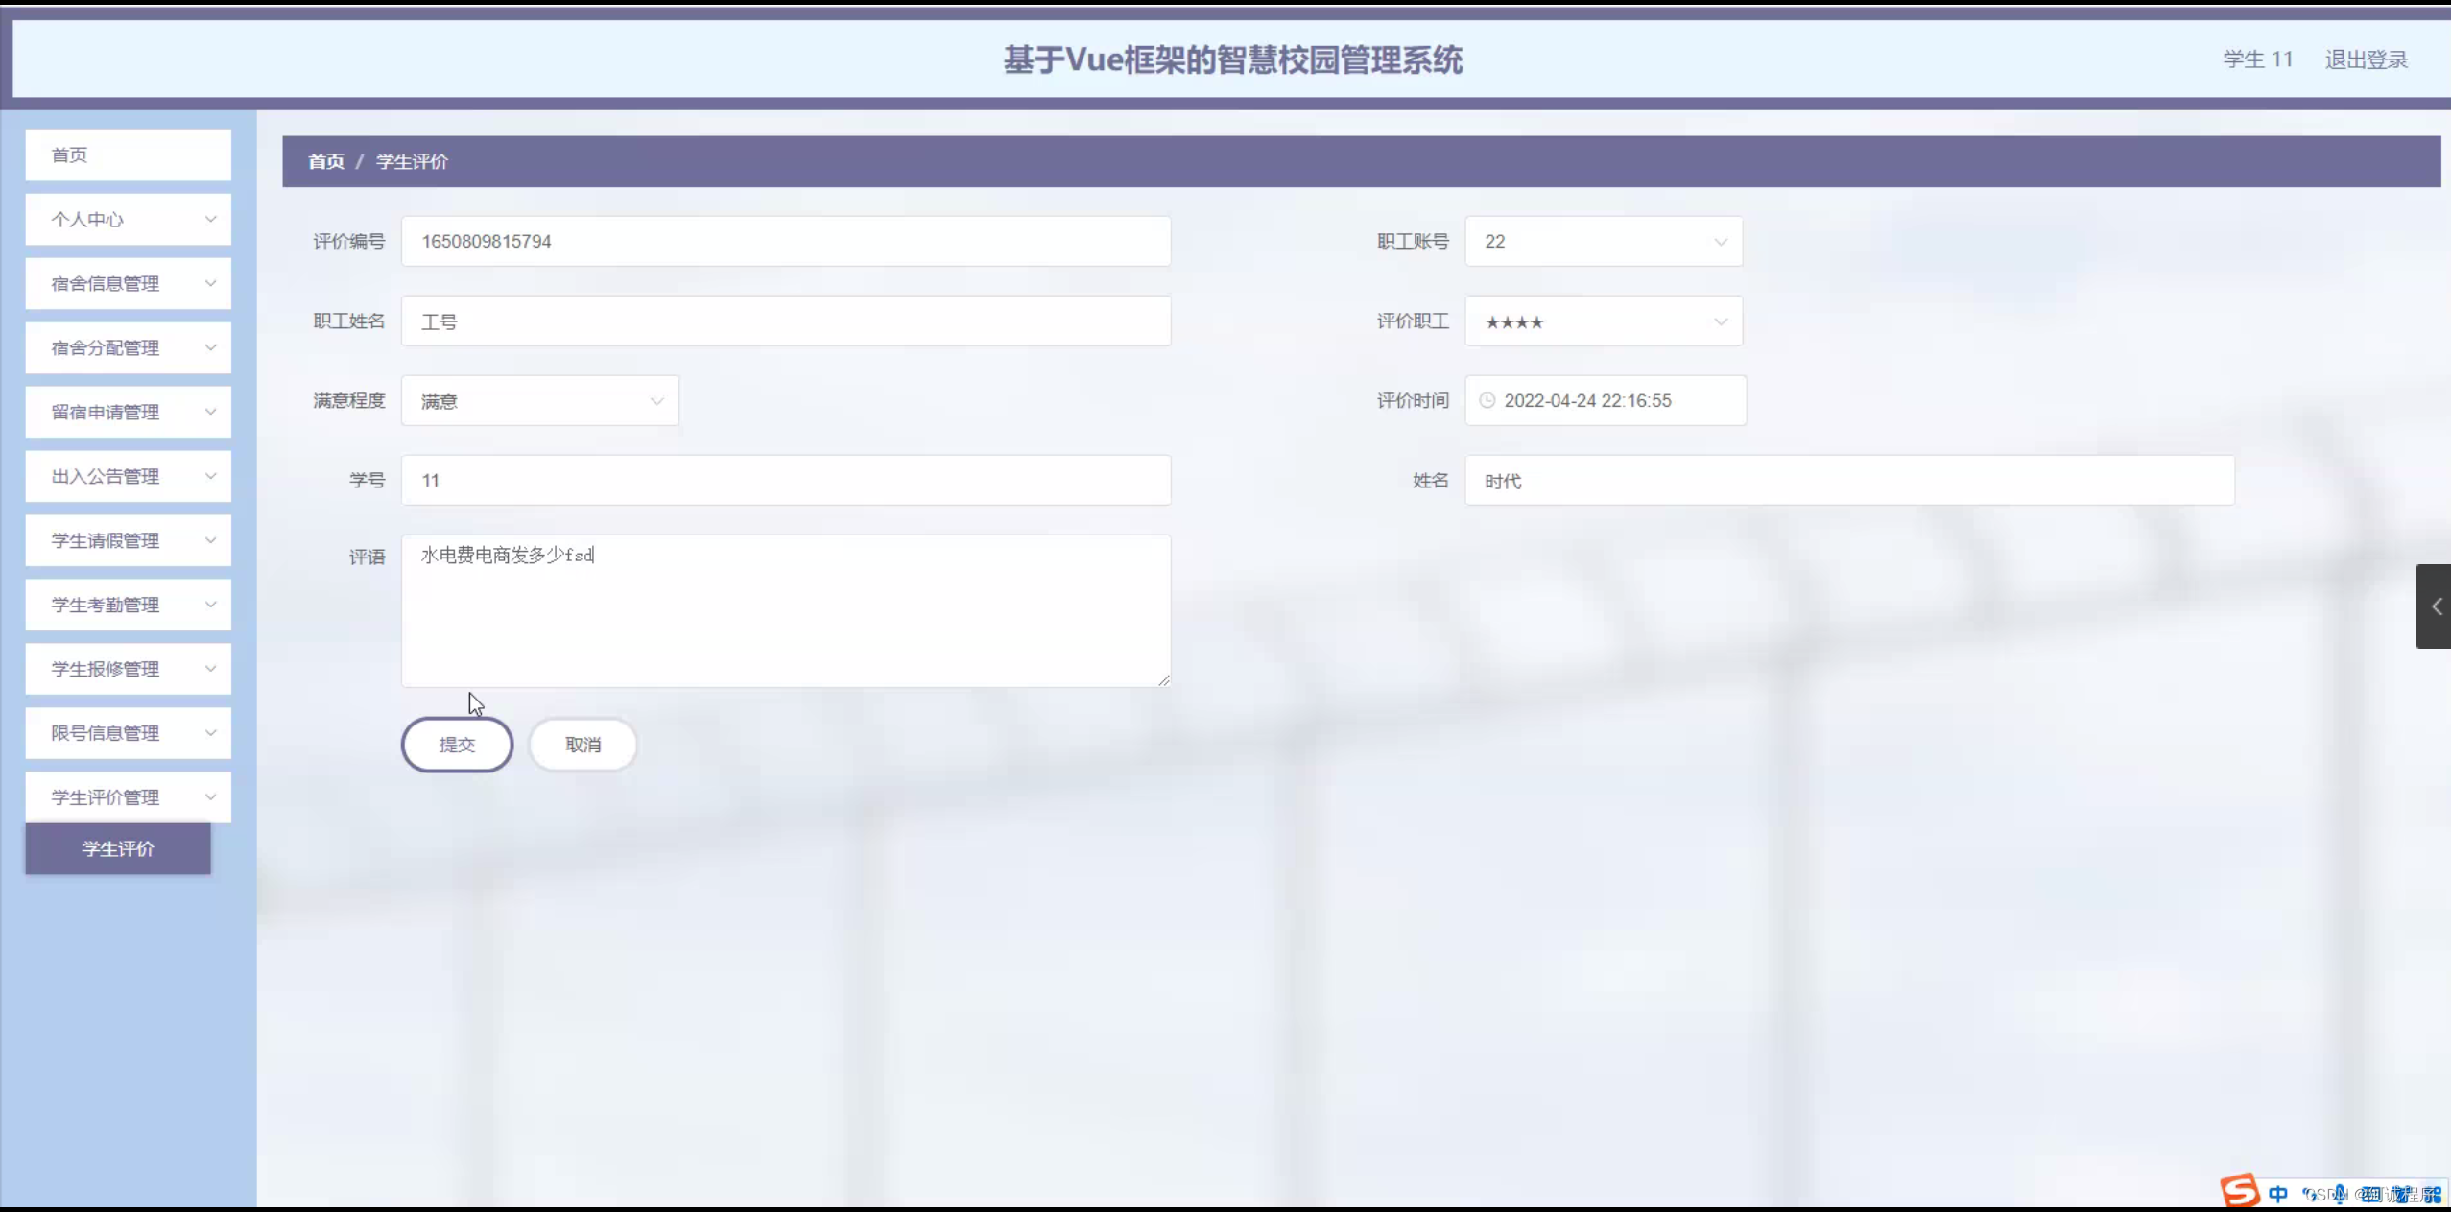The height and width of the screenshot is (1212, 2451).
Task: Expand 学生报修管理 sidebar menu
Action: pos(128,669)
